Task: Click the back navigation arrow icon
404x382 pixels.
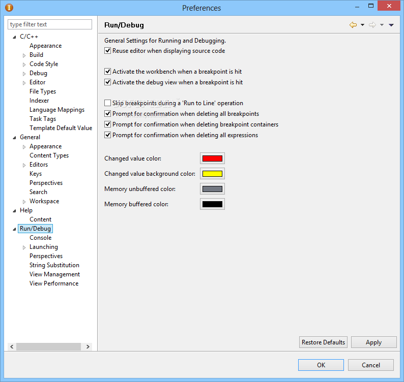Action: point(353,25)
